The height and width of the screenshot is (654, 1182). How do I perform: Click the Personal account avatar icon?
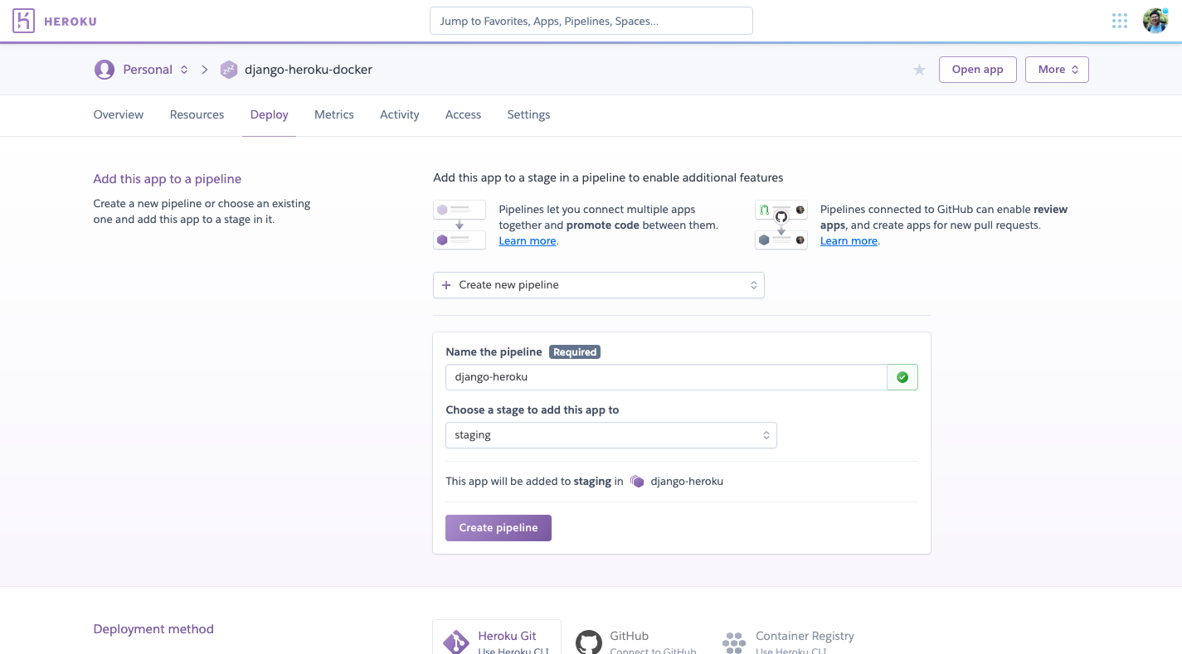pyautogui.click(x=105, y=70)
